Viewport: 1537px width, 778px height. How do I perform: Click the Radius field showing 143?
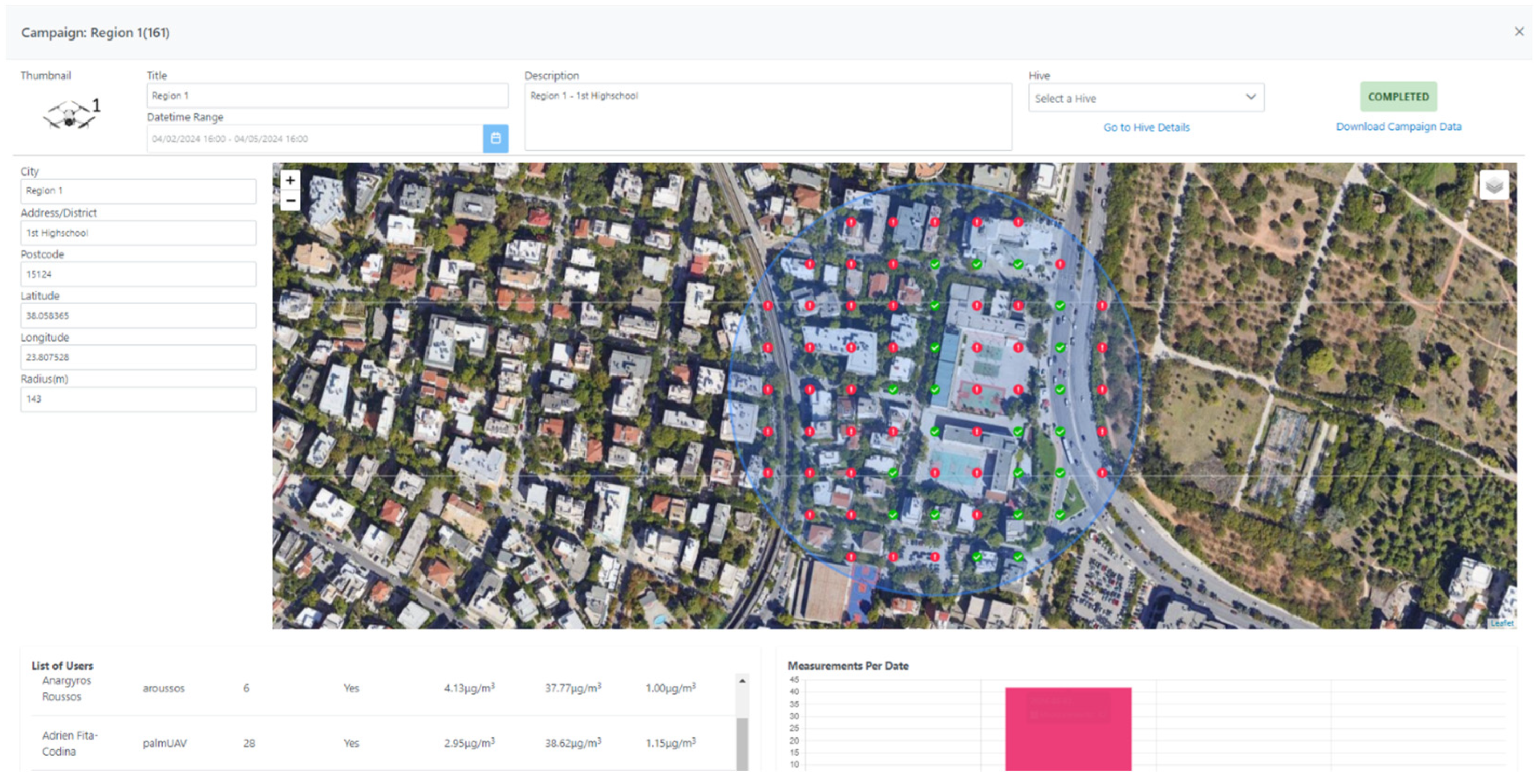(x=138, y=399)
